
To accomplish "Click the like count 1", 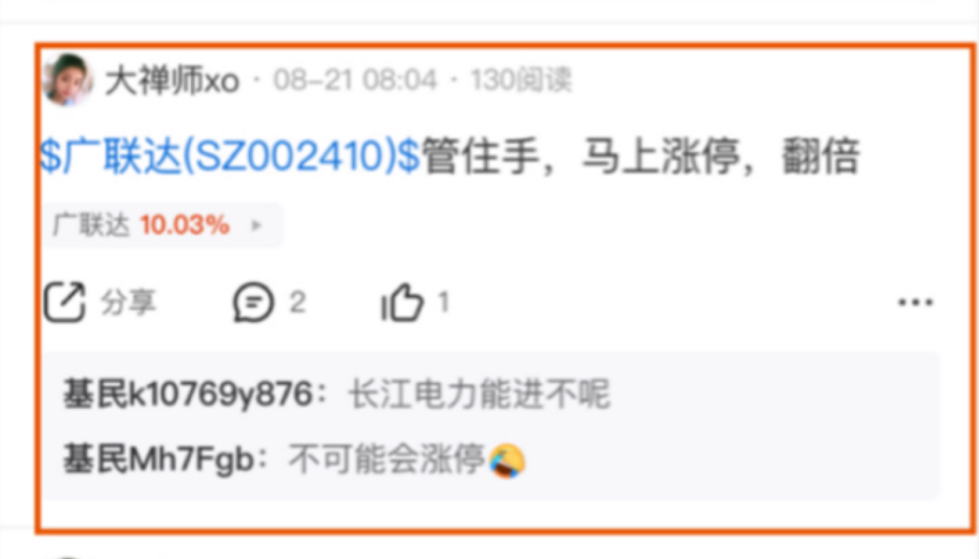I will point(443,303).
